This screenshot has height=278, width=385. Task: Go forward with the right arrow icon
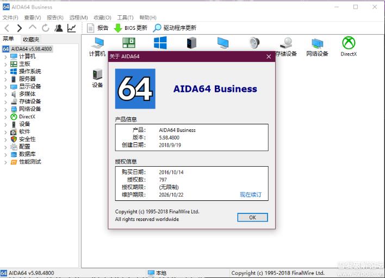[20, 28]
